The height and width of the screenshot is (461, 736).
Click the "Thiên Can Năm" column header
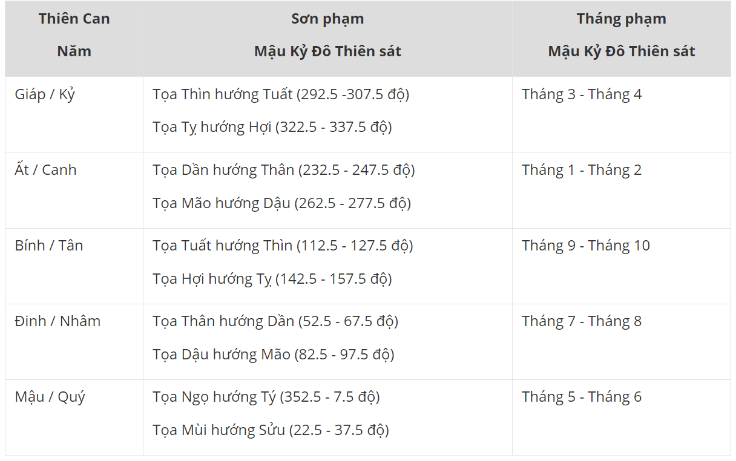tap(74, 35)
